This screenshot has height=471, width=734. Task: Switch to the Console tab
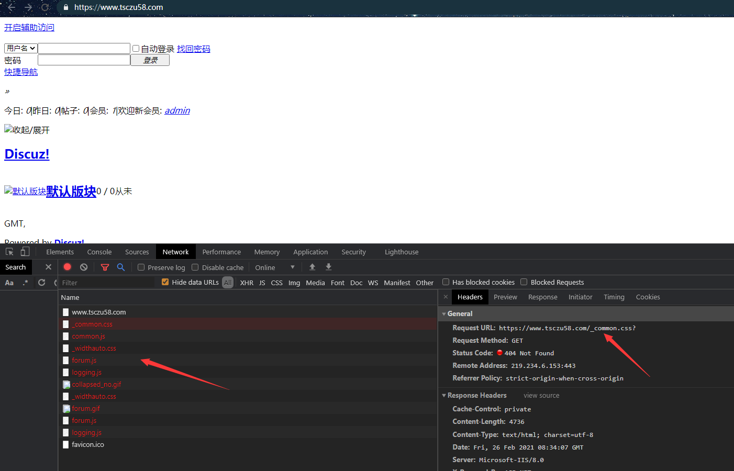click(x=99, y=252)
